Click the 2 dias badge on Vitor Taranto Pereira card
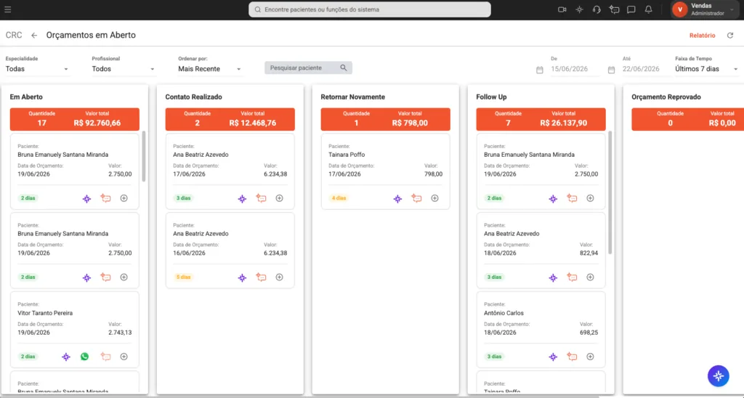744x398 pixels. [28, 357]
